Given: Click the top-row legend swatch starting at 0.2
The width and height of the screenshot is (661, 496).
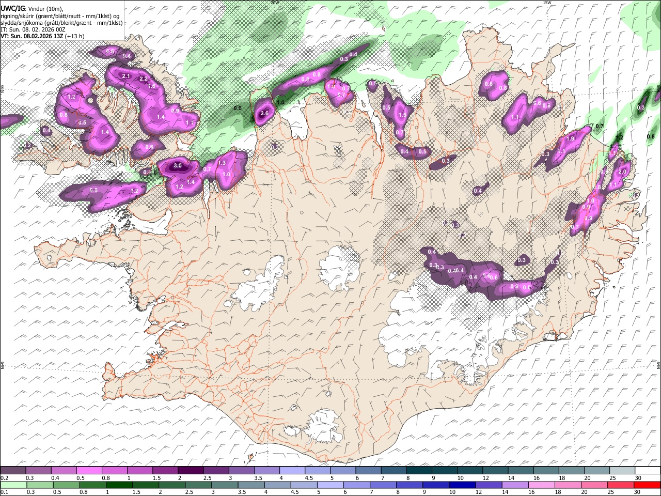Looking at the screenshot, I should point(13,470).
